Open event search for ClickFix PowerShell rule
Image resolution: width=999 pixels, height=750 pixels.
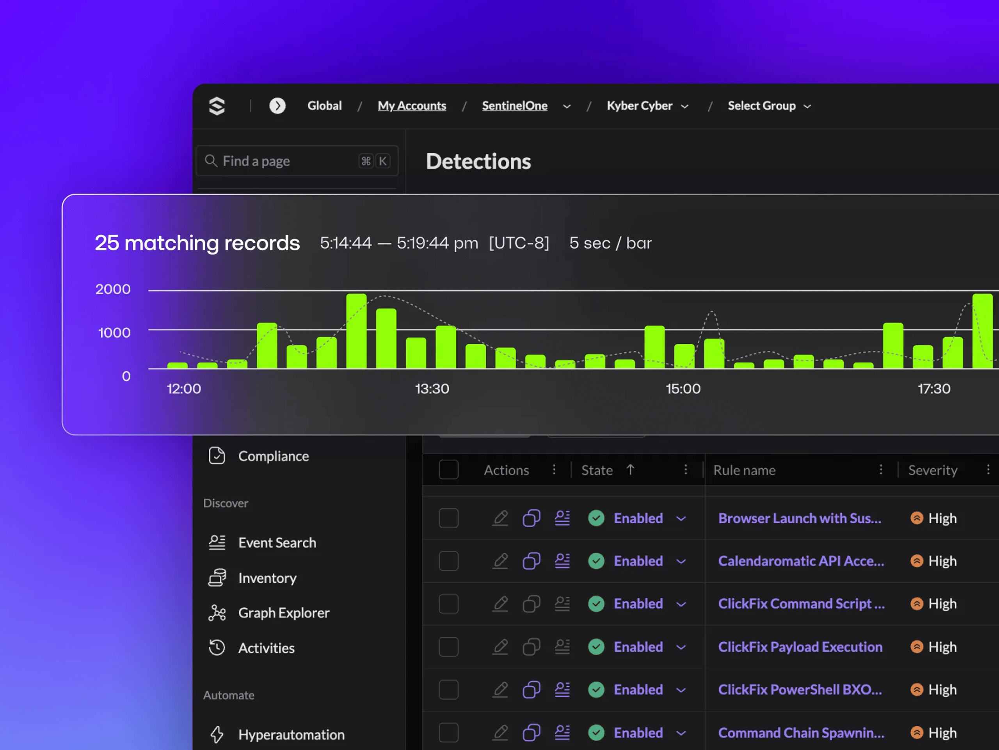coord(562,690)
